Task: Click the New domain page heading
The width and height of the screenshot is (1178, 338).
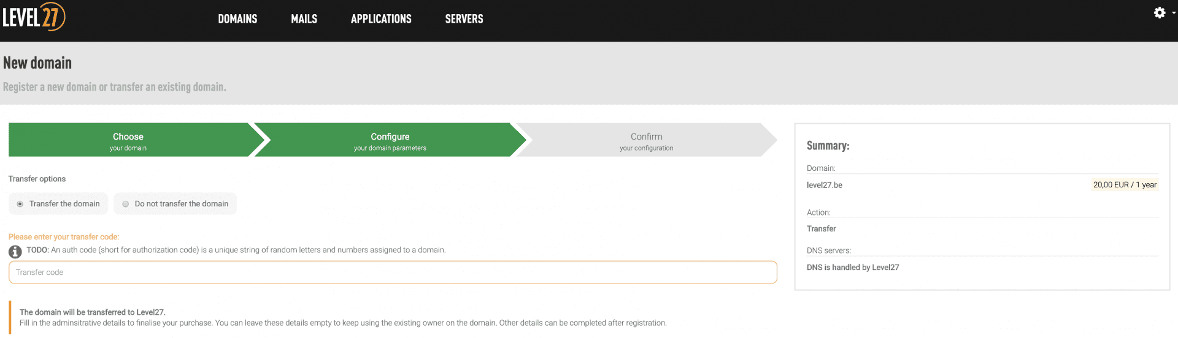Action: (x=37, y=63)
